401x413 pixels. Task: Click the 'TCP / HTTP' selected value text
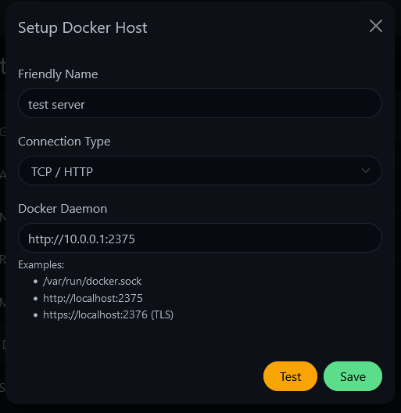click(62, 172)
